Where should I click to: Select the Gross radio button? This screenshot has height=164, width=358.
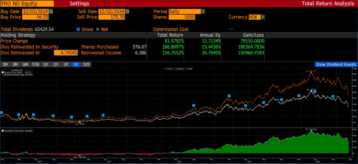pos(78,29)
